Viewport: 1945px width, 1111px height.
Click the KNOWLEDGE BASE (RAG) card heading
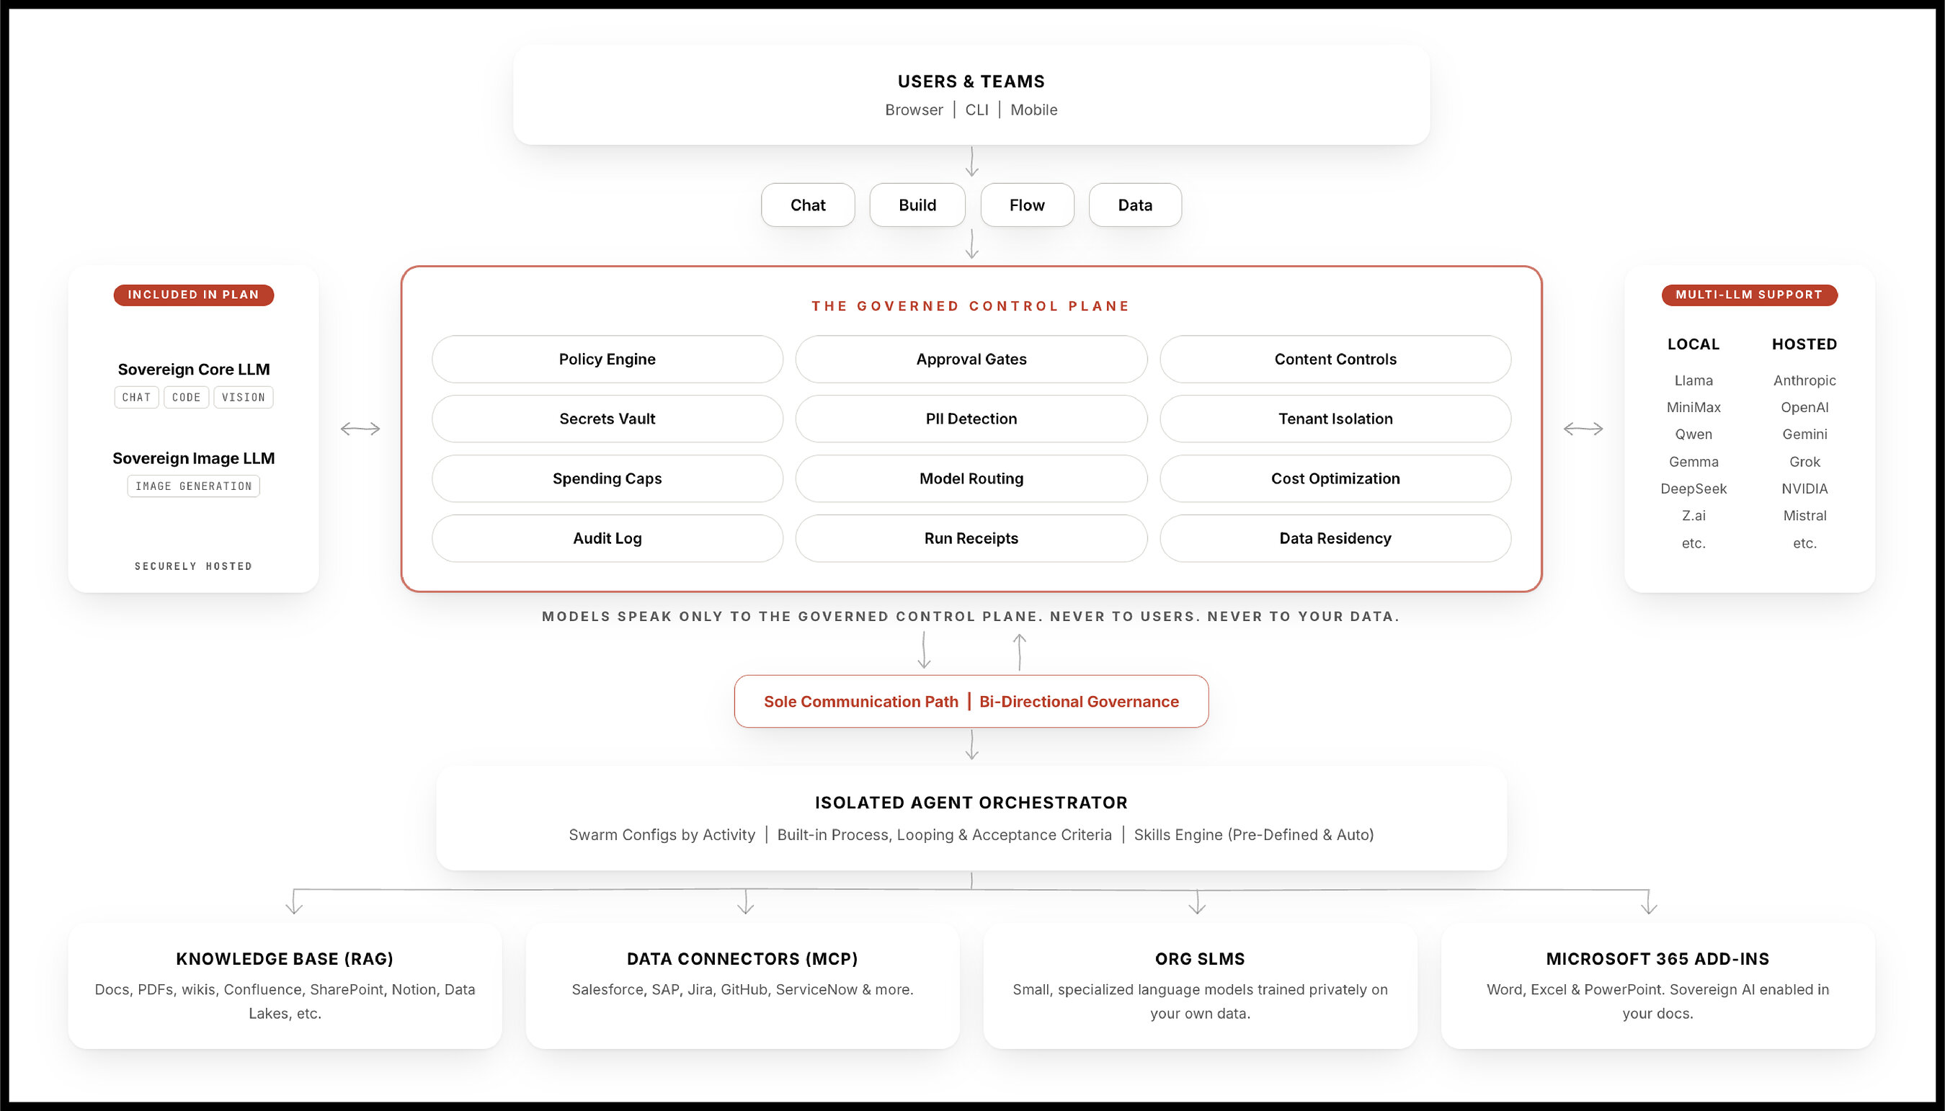click(x=285, y=959)
